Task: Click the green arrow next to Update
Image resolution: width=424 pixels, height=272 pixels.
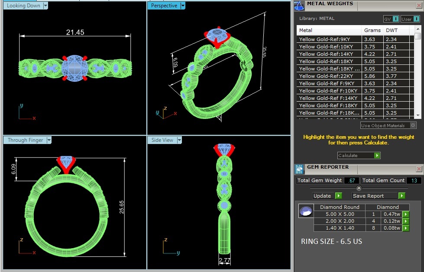Action: pos(338,196)
